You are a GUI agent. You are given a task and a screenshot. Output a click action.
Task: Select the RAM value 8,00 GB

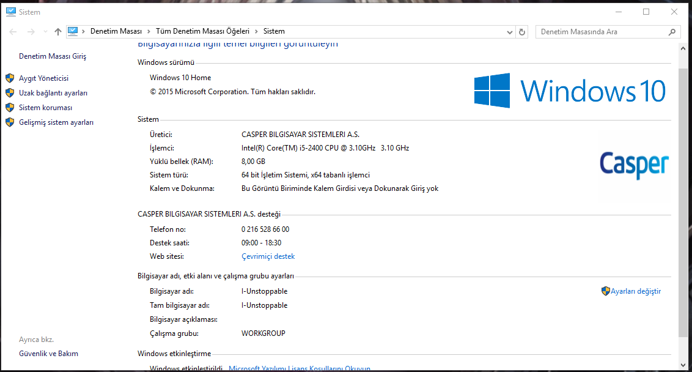point(253,162)
